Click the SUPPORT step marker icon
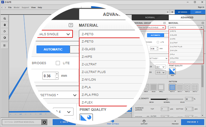The height and width of the screenshot is (127, 206). point(144,121)
